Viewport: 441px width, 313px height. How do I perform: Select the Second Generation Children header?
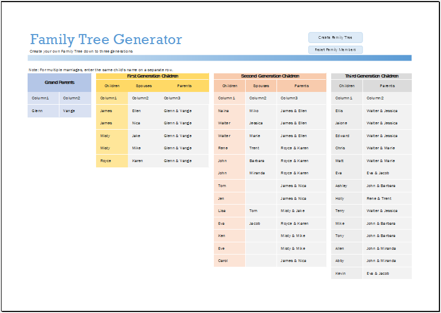[270, 75]
